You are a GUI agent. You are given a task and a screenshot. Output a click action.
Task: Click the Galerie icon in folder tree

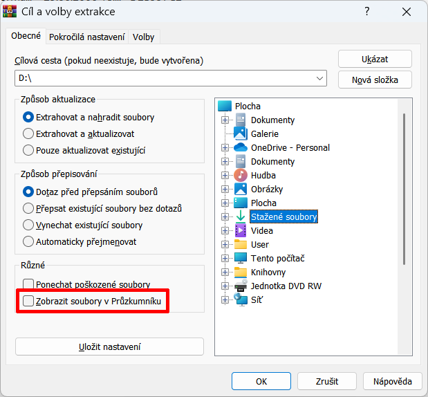[241, 133]
